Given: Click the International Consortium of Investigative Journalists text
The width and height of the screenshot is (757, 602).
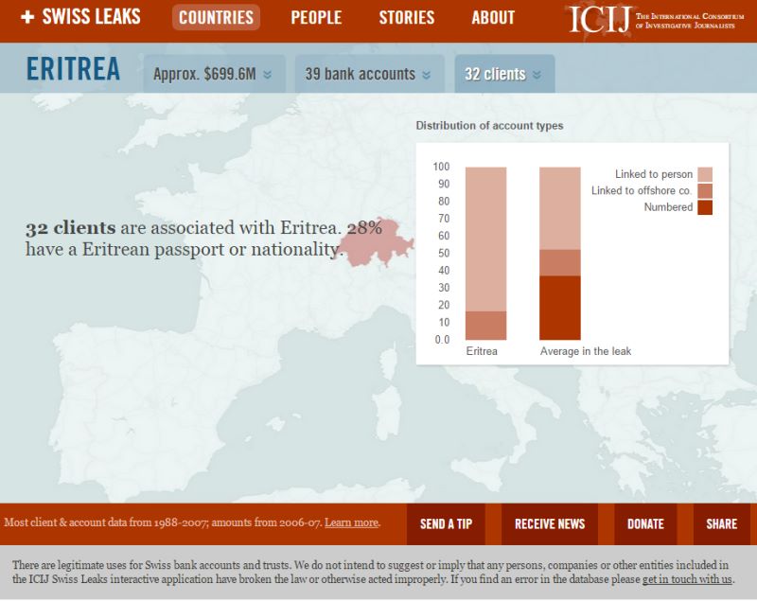Looking at the screenshot, I should [690, 21].
